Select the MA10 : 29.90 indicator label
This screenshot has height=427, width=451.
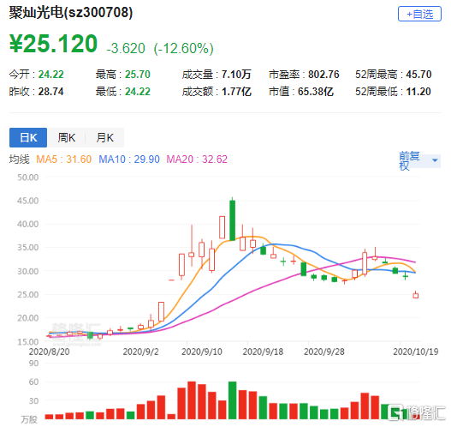(x=129, y=159)
